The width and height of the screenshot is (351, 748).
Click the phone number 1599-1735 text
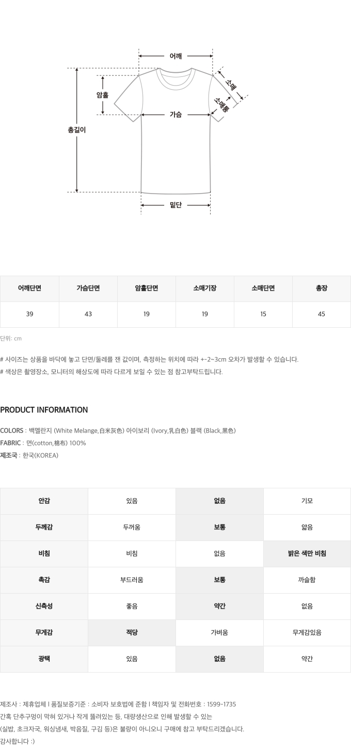point(221,704)
